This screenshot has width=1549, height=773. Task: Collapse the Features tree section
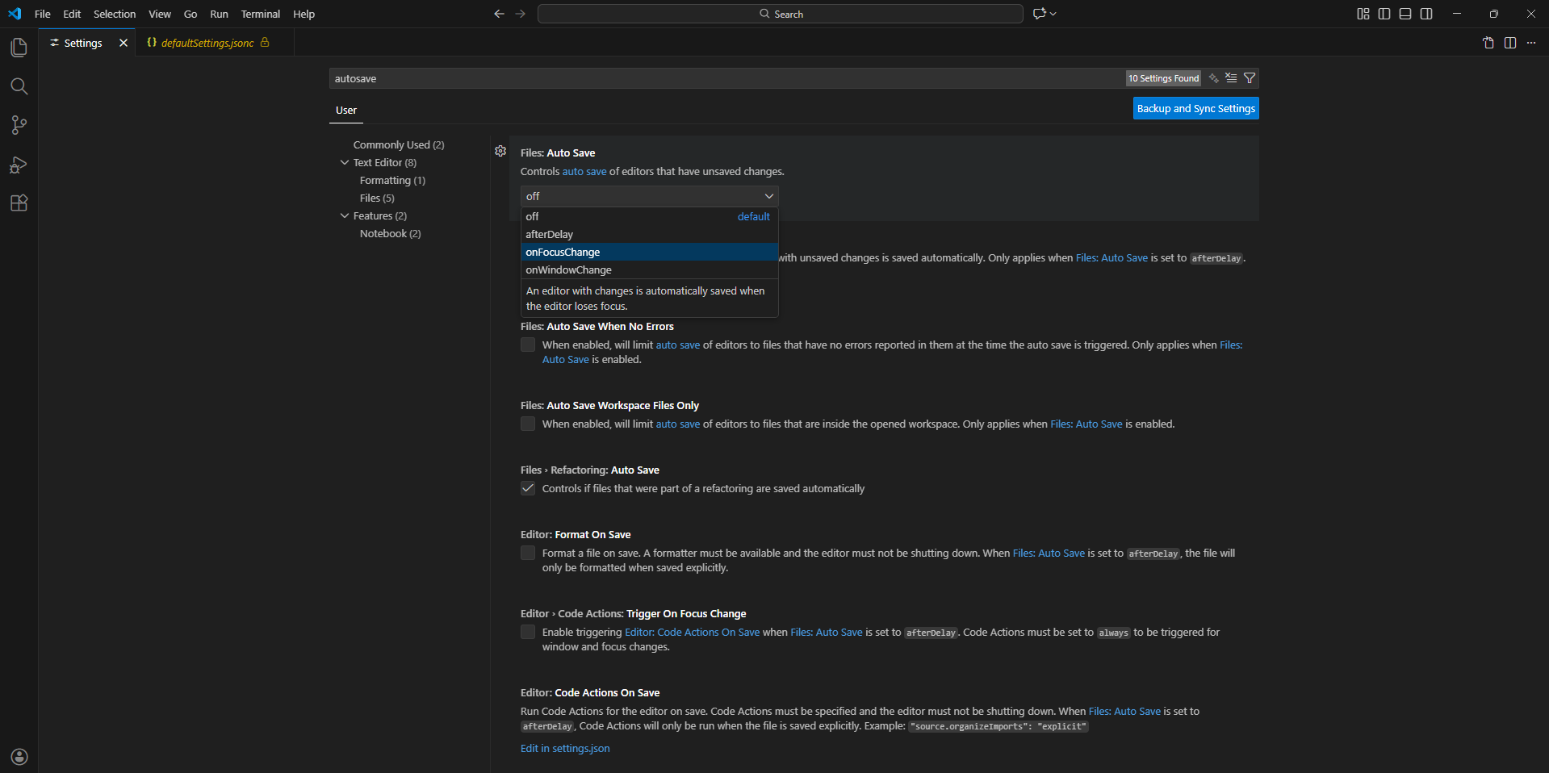345,215
